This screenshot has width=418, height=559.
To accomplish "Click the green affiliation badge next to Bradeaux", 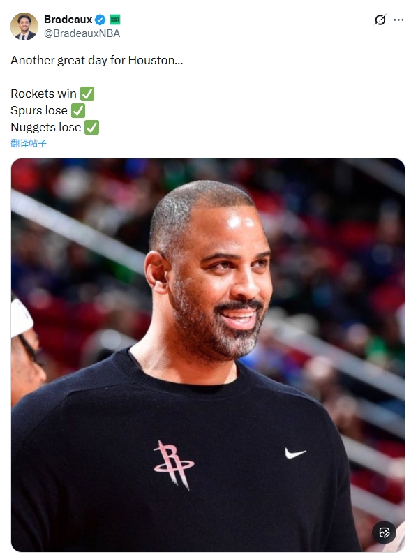I will click(x=115, y=20).
